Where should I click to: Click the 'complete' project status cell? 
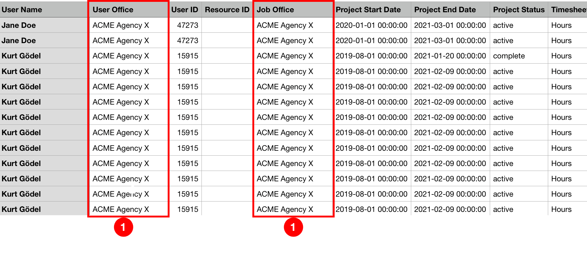pyautogui.click(x=519, y=56)
